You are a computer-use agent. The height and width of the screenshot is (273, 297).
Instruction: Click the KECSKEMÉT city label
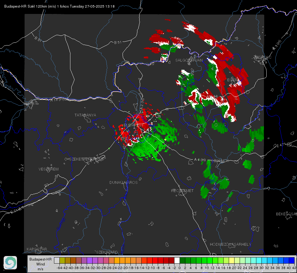182,191
